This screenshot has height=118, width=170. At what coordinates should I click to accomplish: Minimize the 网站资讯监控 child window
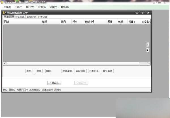137,13
